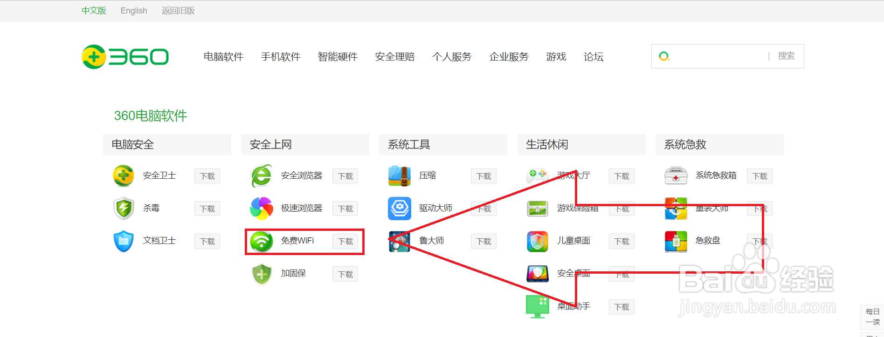Screen dimensions: 884x337
Task: Switch language to English
Action: pyautogui.click(x=134, y=11)
